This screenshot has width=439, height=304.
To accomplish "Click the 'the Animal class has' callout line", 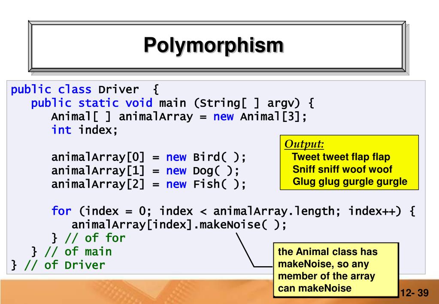I will pos(328,252).
